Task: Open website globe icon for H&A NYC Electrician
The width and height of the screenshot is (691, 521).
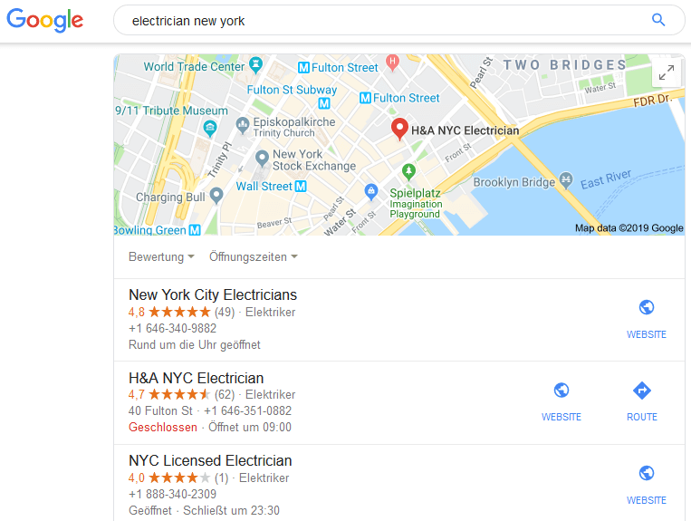Action: (x=561, y=391)
